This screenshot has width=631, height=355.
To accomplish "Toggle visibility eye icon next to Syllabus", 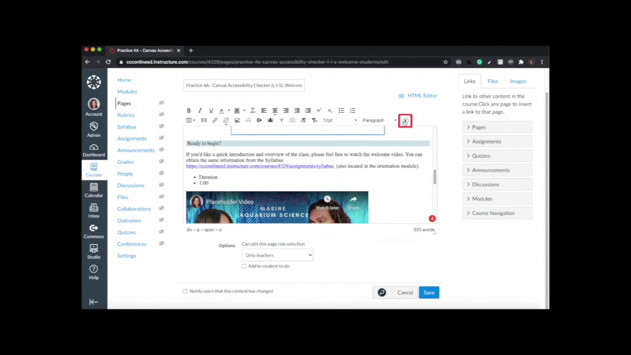I will pos(161,127).
